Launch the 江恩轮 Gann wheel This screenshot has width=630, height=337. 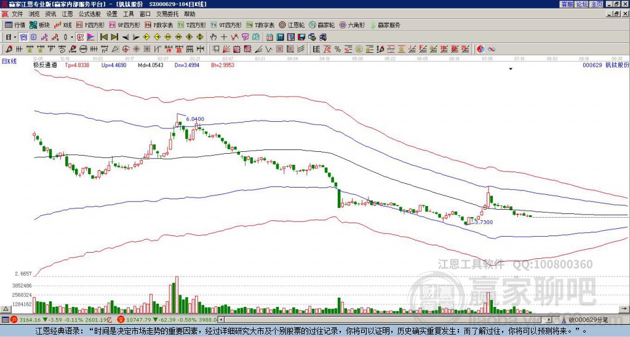point(292,25)
